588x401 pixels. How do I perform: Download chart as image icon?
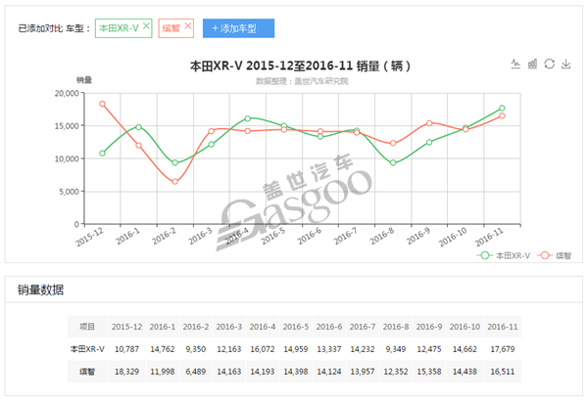pos(565,64)
